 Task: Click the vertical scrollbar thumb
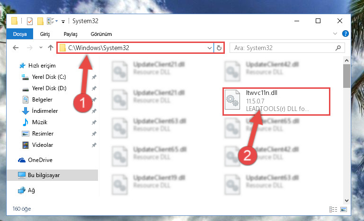tap(346, 76)
